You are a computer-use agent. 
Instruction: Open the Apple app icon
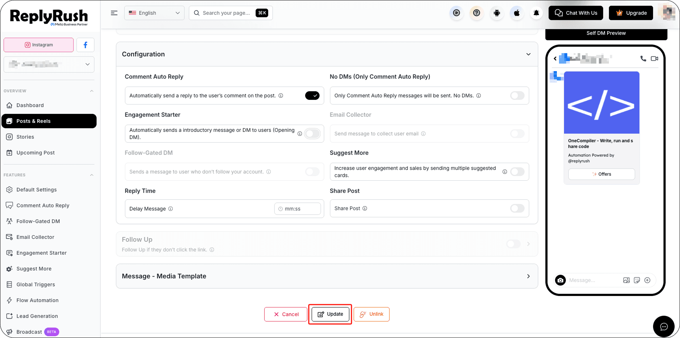517,13
